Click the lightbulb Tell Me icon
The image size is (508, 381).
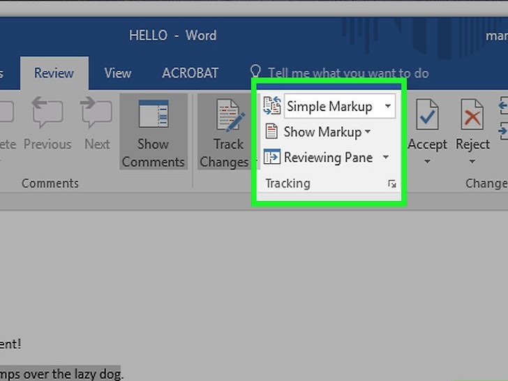tap(255, 71)
